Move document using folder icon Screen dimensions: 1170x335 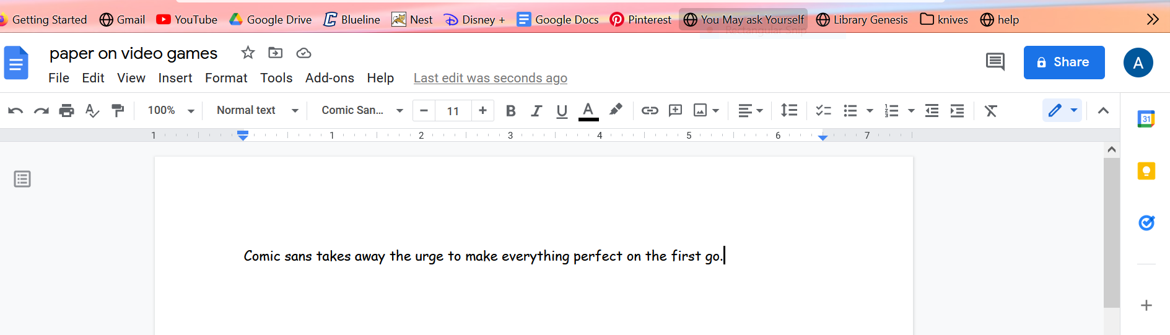(275, 53)
